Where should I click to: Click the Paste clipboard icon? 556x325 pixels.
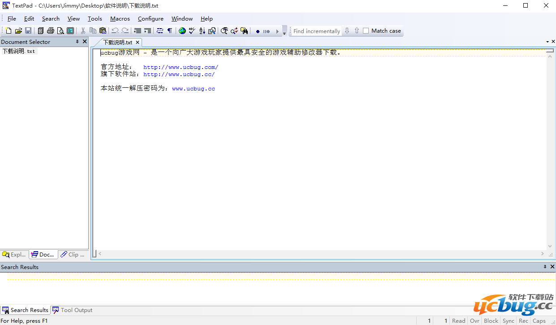(x=103, y=31)
